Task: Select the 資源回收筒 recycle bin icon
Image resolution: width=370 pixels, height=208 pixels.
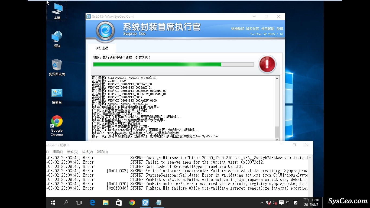Action: pos(57,67)
